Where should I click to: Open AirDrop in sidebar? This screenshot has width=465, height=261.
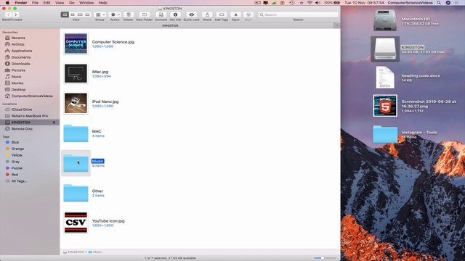coord(17,44)
